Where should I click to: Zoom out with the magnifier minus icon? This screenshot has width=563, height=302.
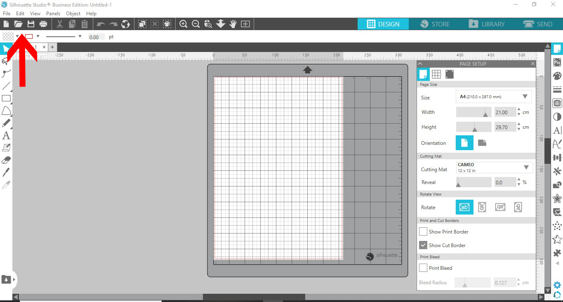196,24
